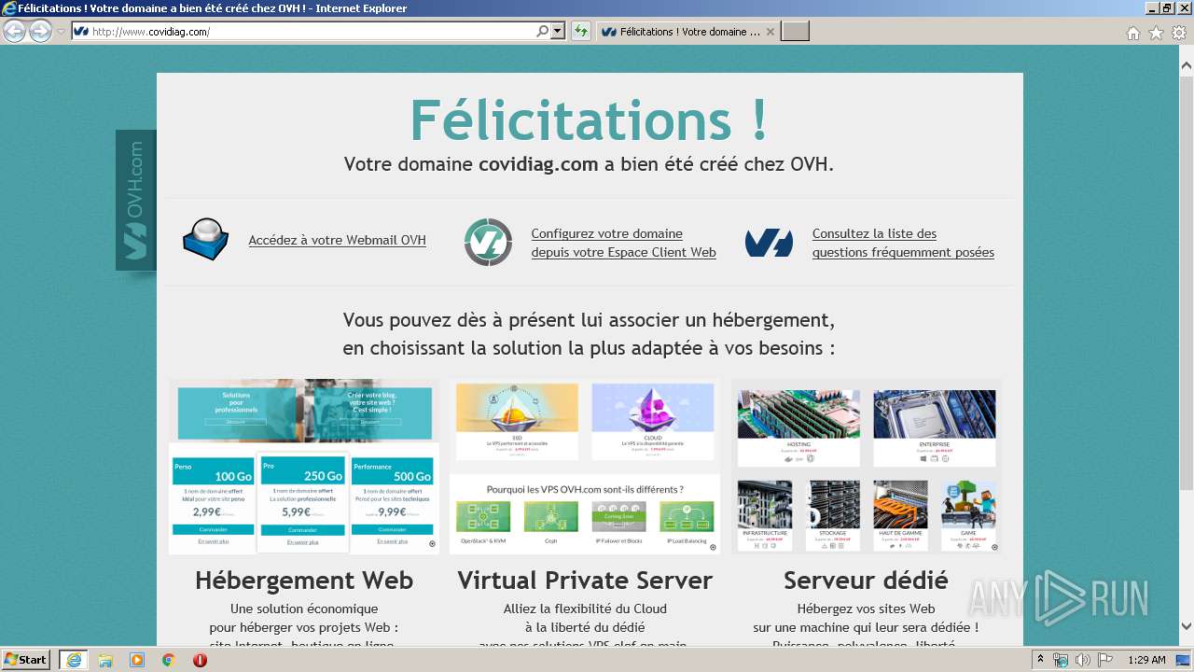Click the 'Virtual Private Server' heading

585,581
